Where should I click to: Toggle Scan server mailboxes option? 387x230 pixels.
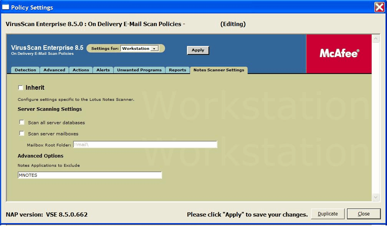pyautogui.click(x=22, y=133)
